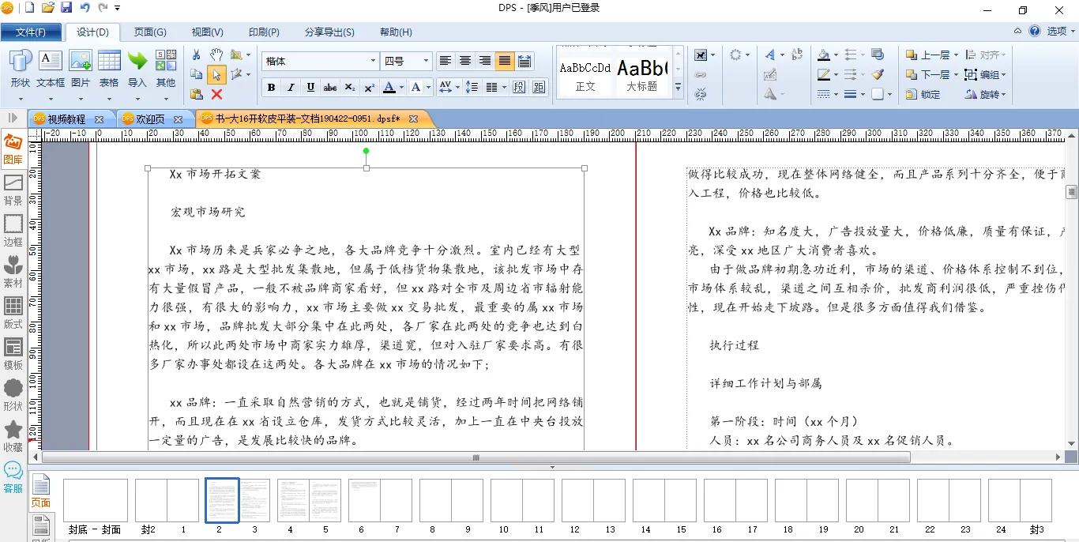Screen dimensions: 1079x542
Task: Select the scissors cut icon
Action: pyautogui.click(x=197, y=55)
